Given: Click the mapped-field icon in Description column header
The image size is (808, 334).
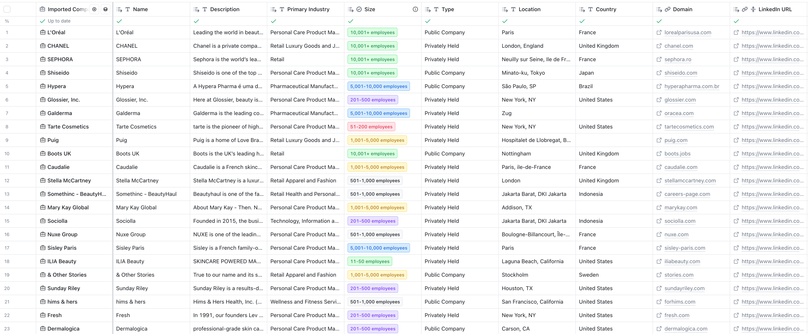Looking at the screenshot, I should tap(196, 9).
